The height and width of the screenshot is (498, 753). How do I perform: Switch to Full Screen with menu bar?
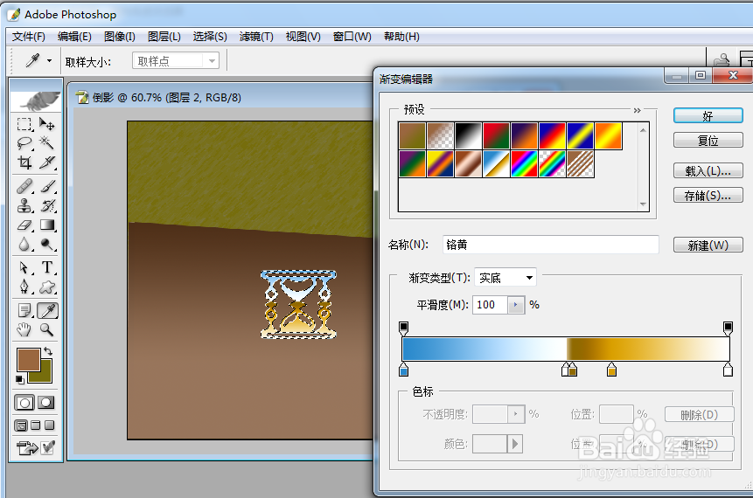36,425
